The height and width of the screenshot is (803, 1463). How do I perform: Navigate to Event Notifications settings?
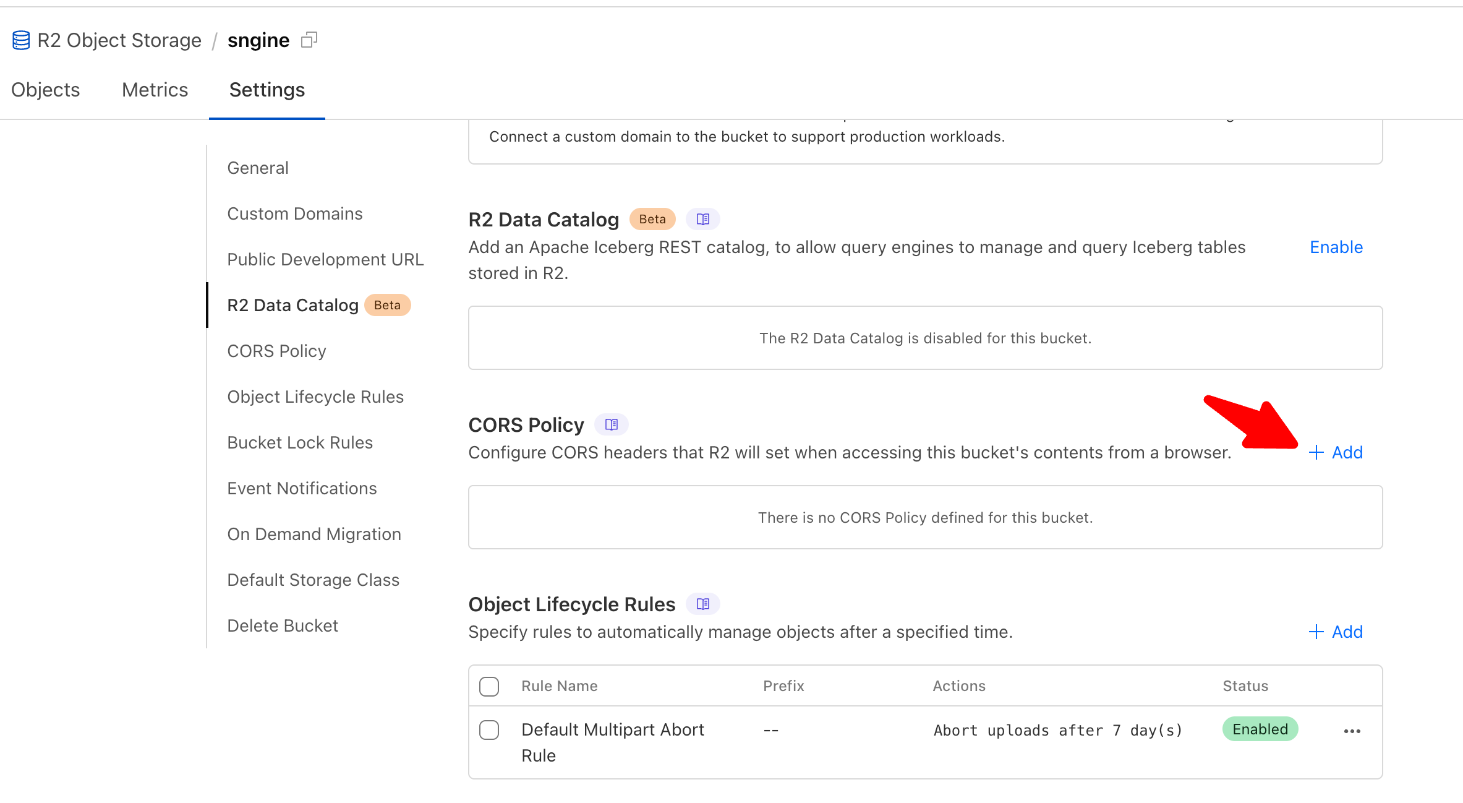(302, 488)
